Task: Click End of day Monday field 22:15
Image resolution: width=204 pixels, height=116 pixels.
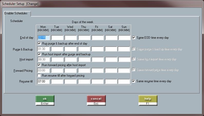Action: (x=44, y=38)
